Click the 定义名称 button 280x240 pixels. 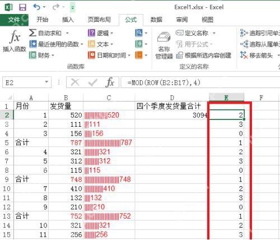(x=192, y=33)
